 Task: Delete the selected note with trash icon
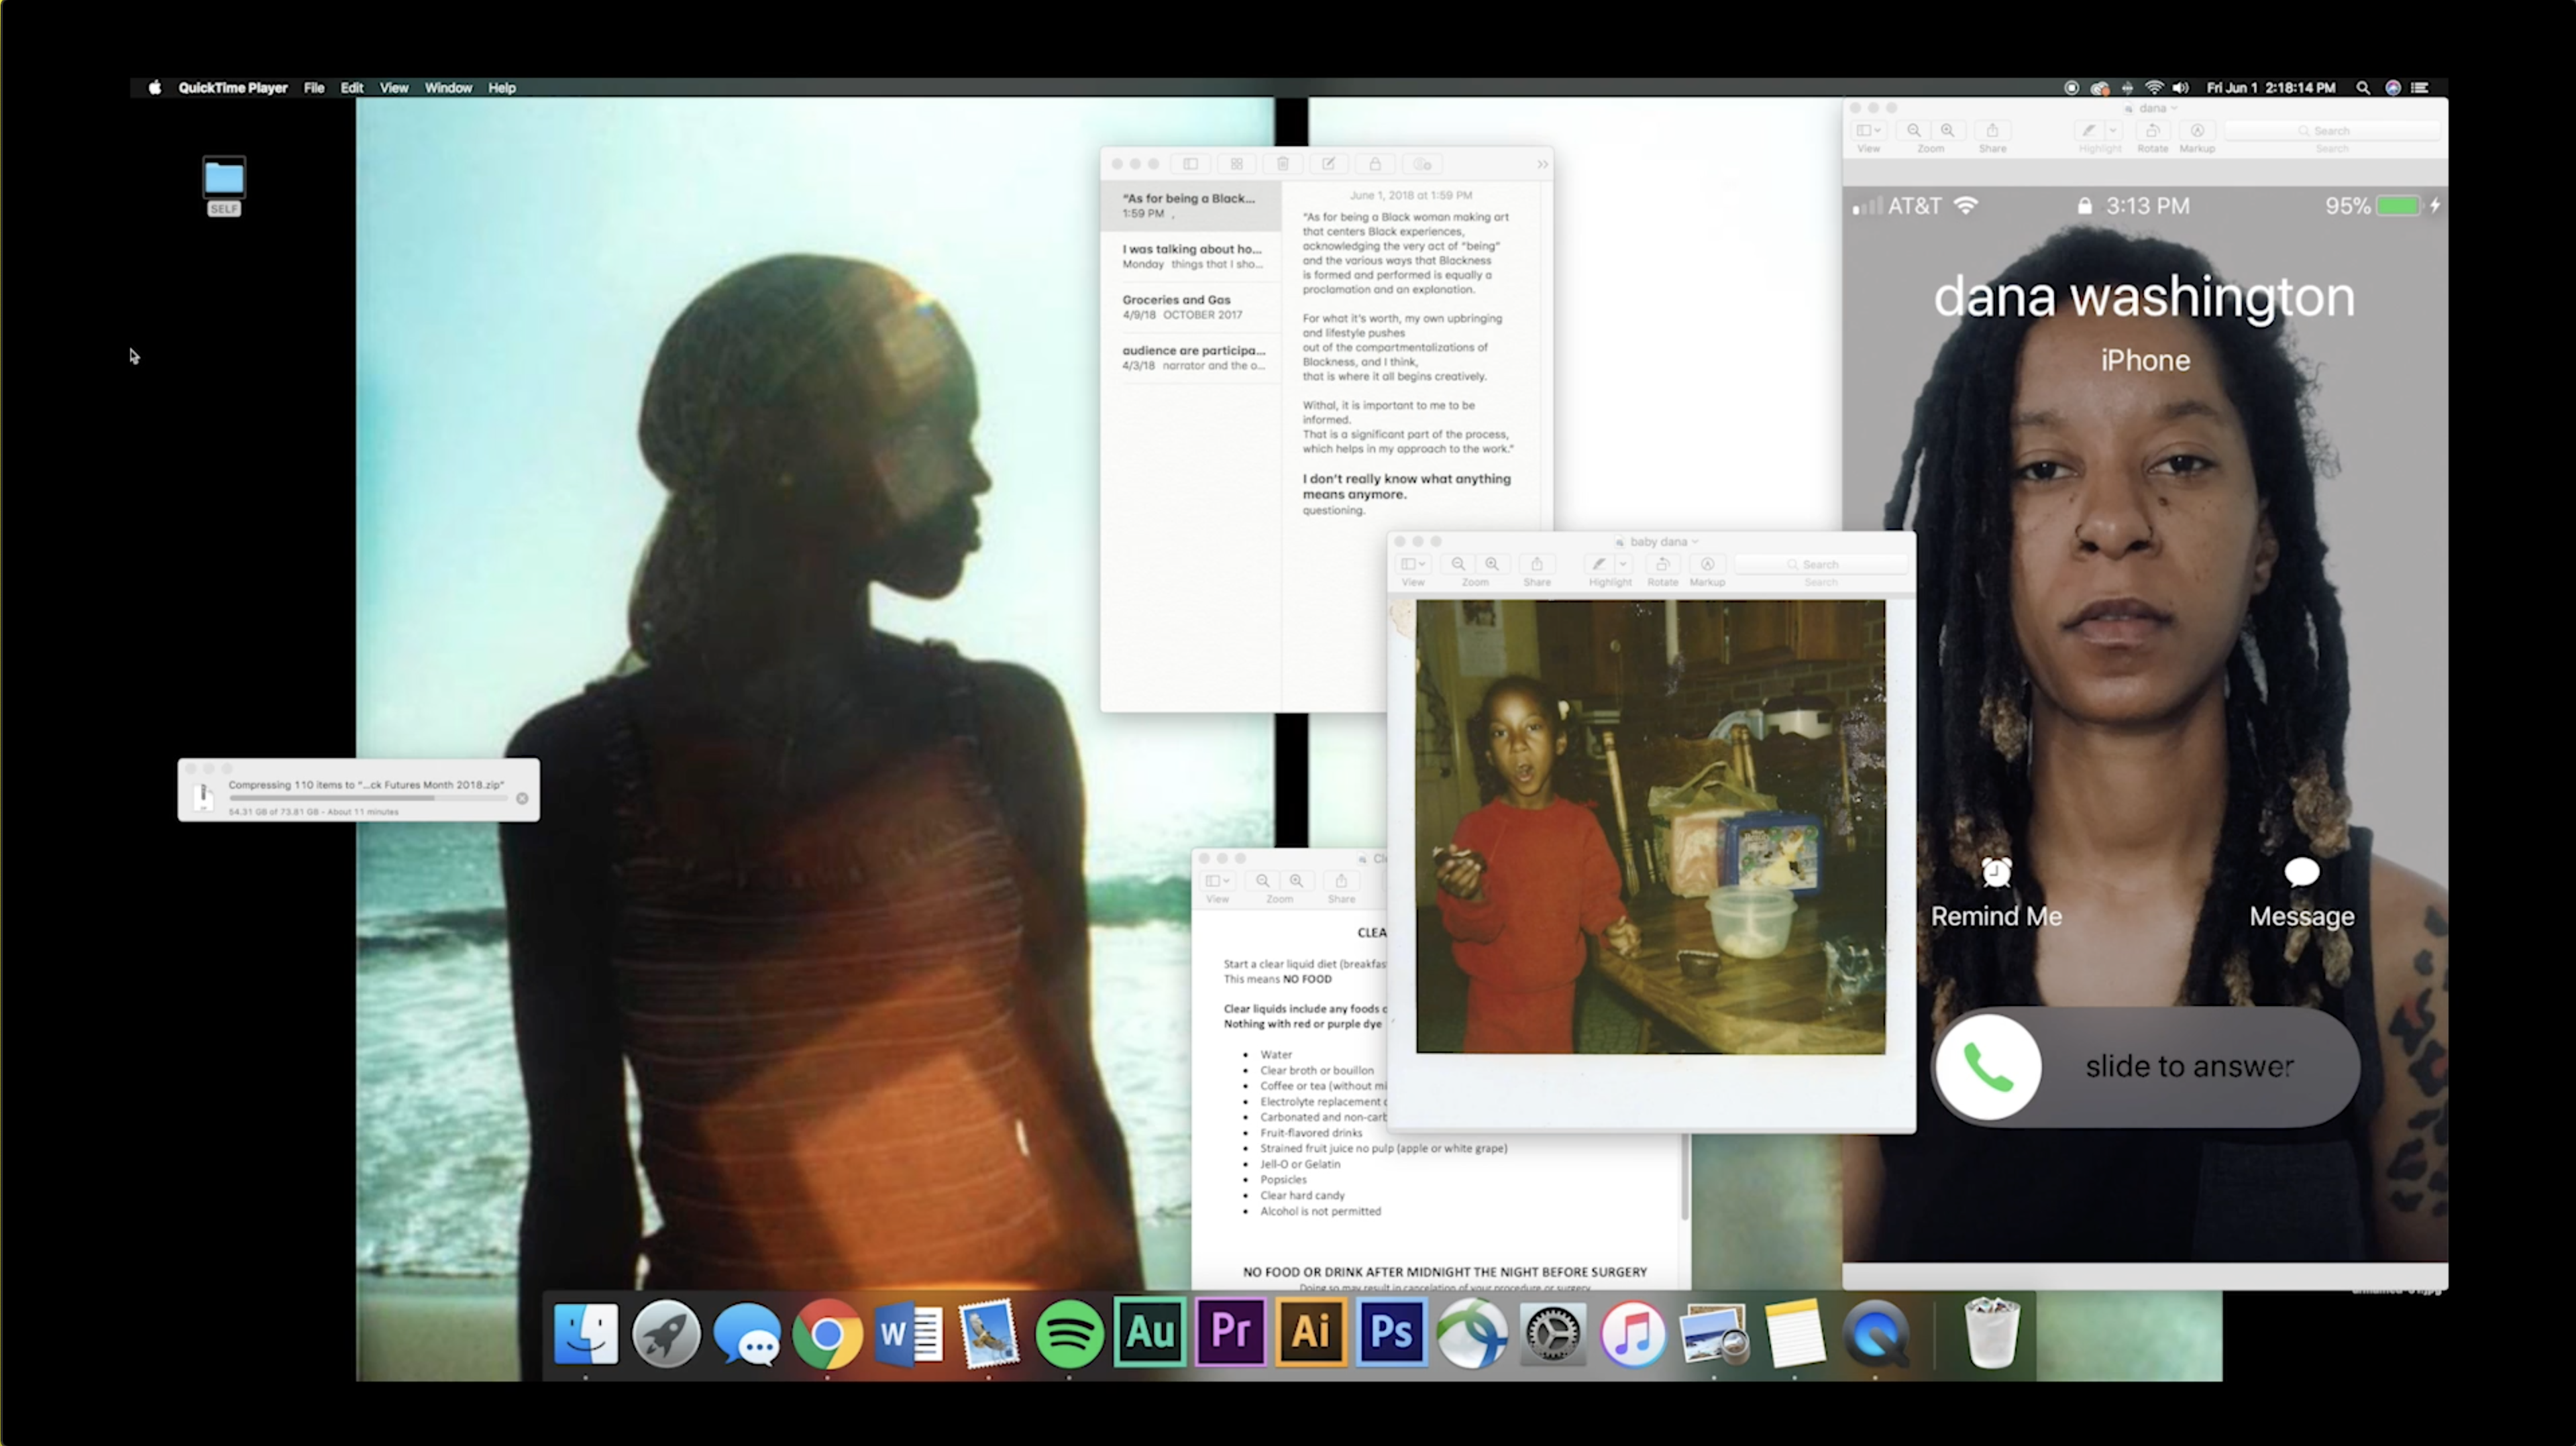(x=1283, y=164)
